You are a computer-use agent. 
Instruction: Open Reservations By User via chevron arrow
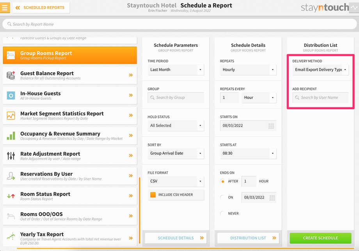click(131, 176)
